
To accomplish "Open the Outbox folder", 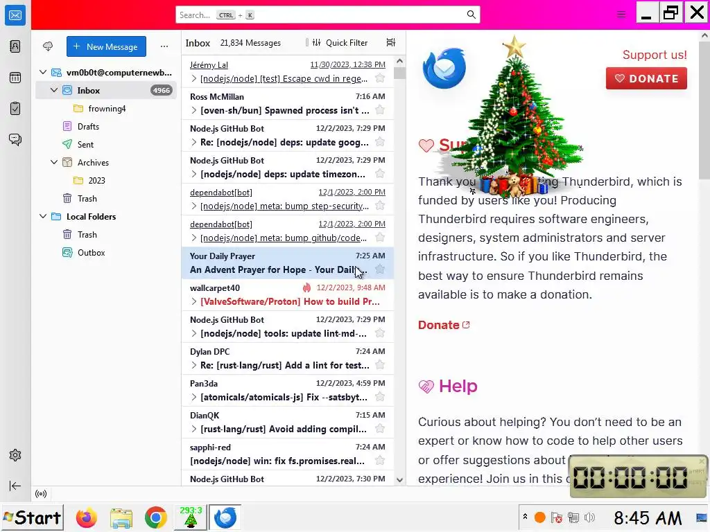I will point(106,252).
